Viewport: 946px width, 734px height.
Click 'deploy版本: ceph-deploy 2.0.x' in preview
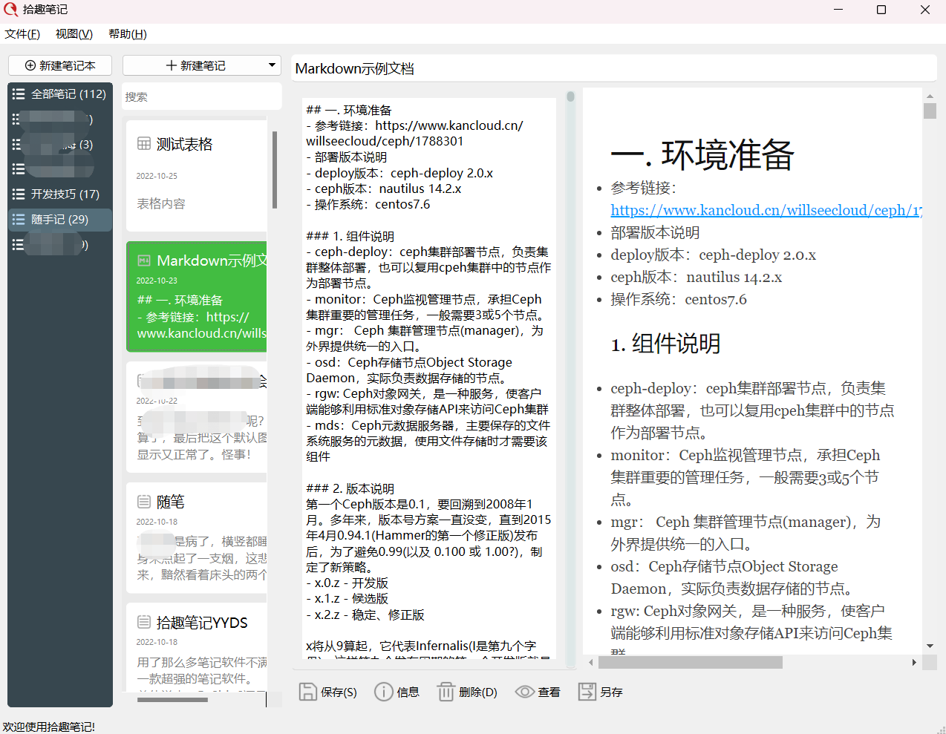pos(713,255)
